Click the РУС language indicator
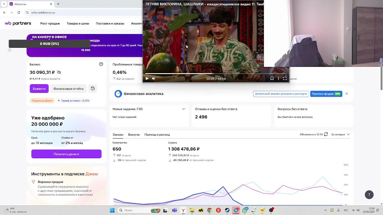 pos(346,210)
